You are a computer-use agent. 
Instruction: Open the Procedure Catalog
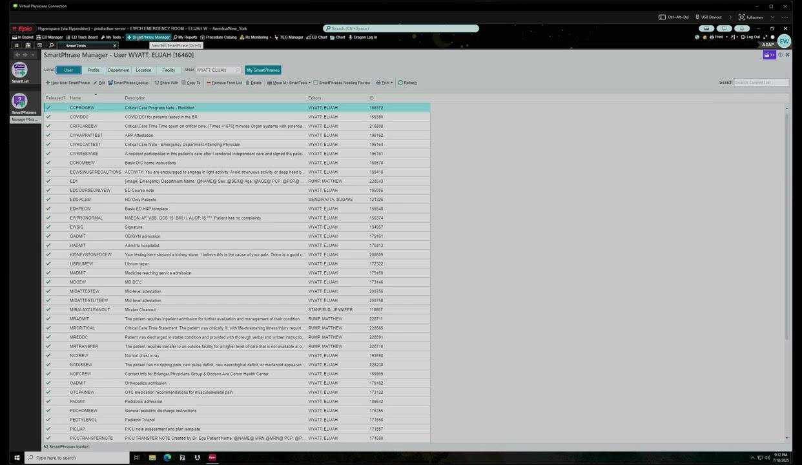coord(219,37)
